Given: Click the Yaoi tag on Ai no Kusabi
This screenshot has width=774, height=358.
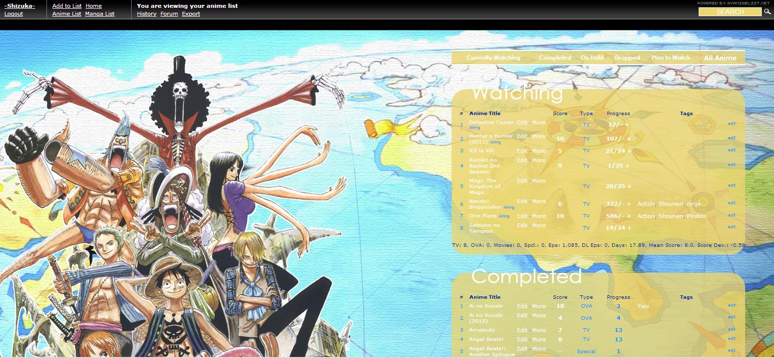Looking at the screenshot, I should (x=643, y=306).
